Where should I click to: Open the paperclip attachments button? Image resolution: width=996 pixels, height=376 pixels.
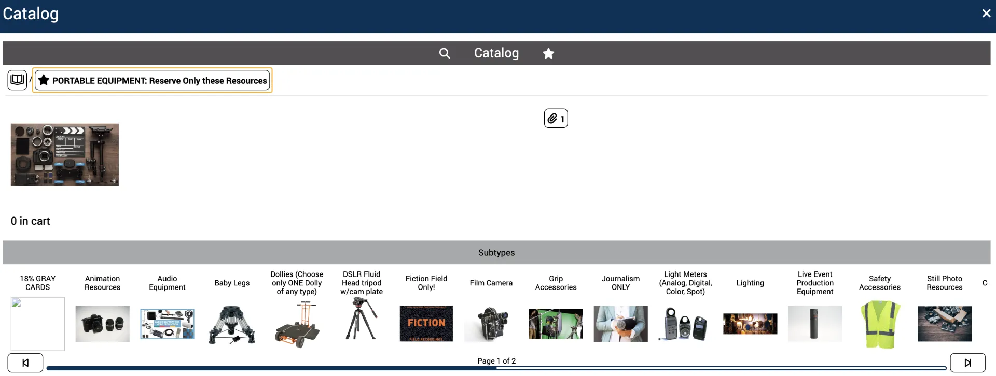556,119
